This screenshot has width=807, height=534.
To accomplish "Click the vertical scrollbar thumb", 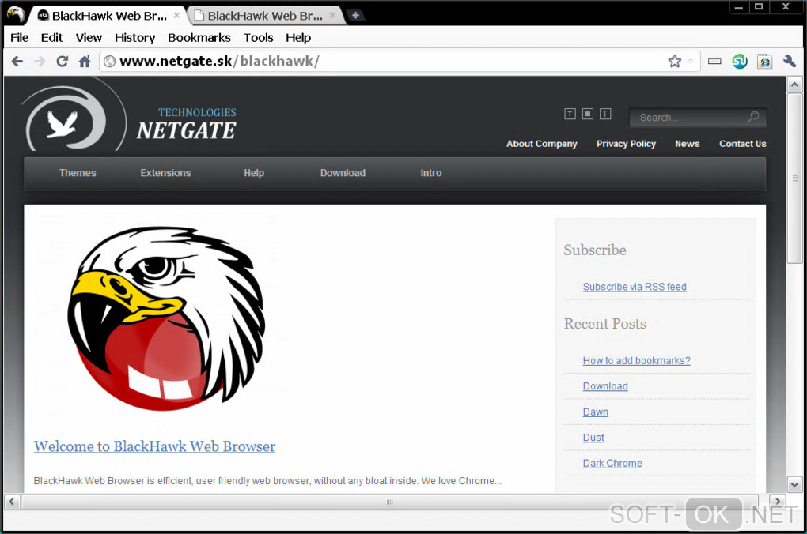I will pos(794,179).
